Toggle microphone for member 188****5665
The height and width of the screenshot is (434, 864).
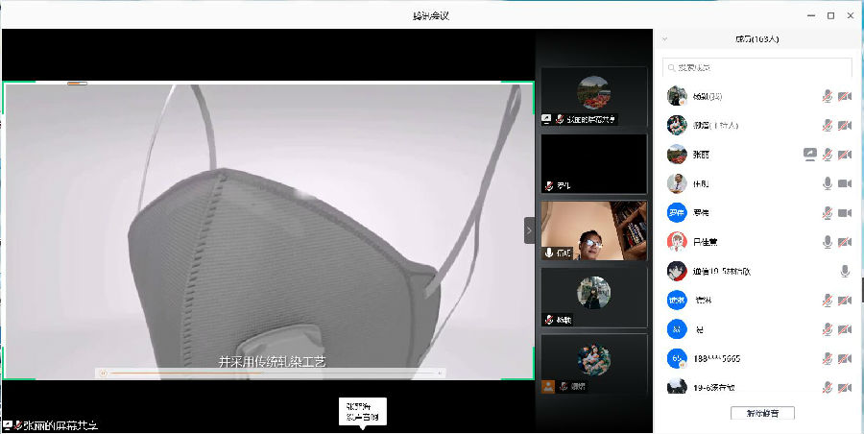(x=828, y=358)
